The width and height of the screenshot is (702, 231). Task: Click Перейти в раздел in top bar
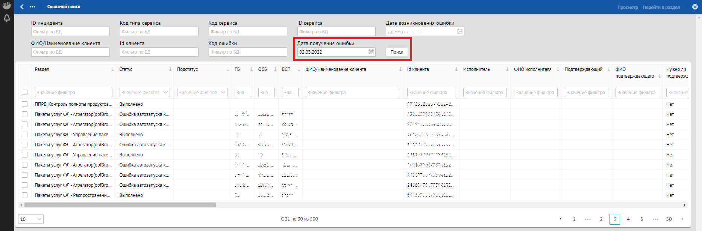(661, 7)
